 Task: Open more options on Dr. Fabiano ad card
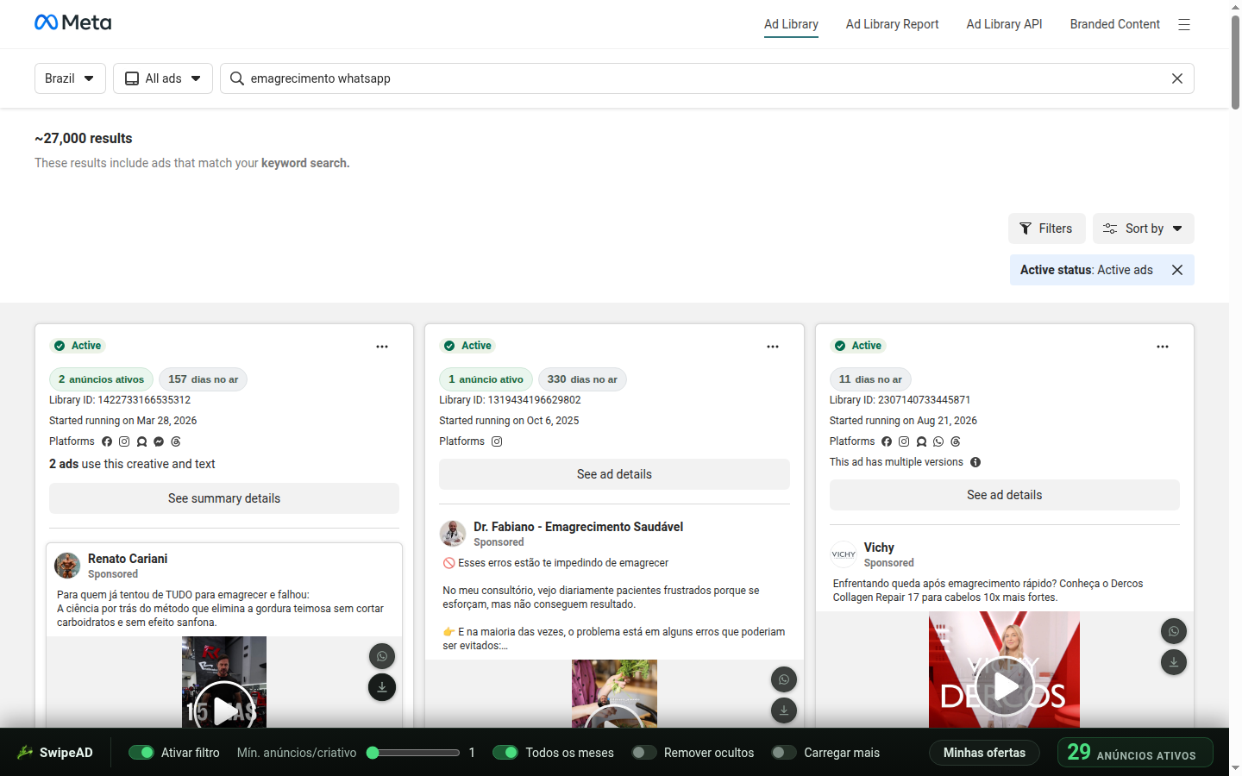[x=773, y=347]
